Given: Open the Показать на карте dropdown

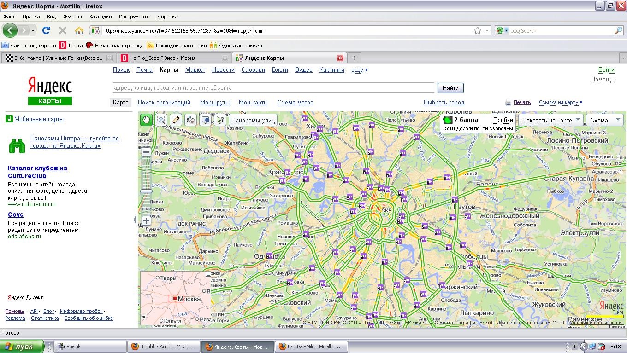Looking at the screenshot, I should pyautogui.click(x=551, y=120).
